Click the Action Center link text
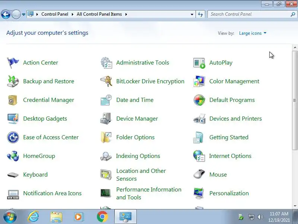The image size is (298, 224). click(41, 63)
